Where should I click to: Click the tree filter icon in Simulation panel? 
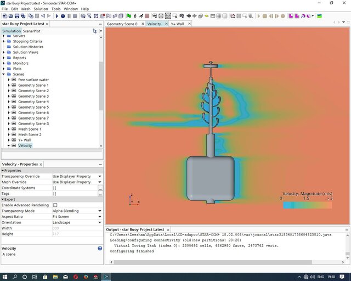(94, 31)
